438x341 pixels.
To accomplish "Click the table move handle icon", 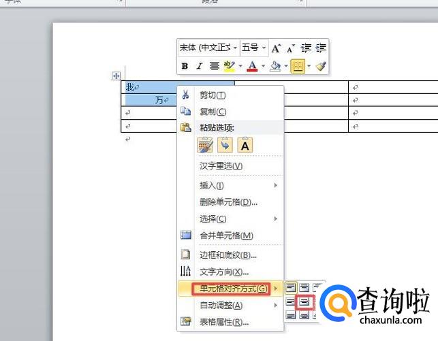I will coord(116,76).
